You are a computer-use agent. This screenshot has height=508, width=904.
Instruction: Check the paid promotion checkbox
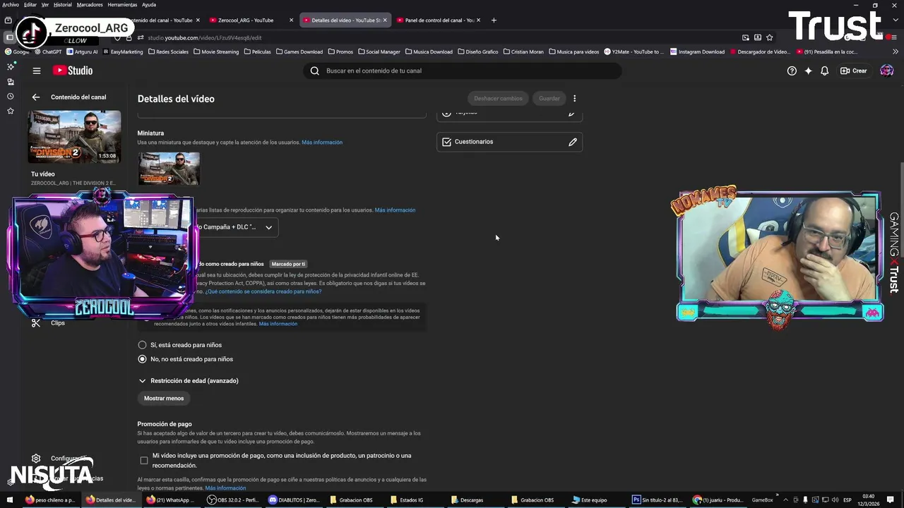tap(144, 461)
